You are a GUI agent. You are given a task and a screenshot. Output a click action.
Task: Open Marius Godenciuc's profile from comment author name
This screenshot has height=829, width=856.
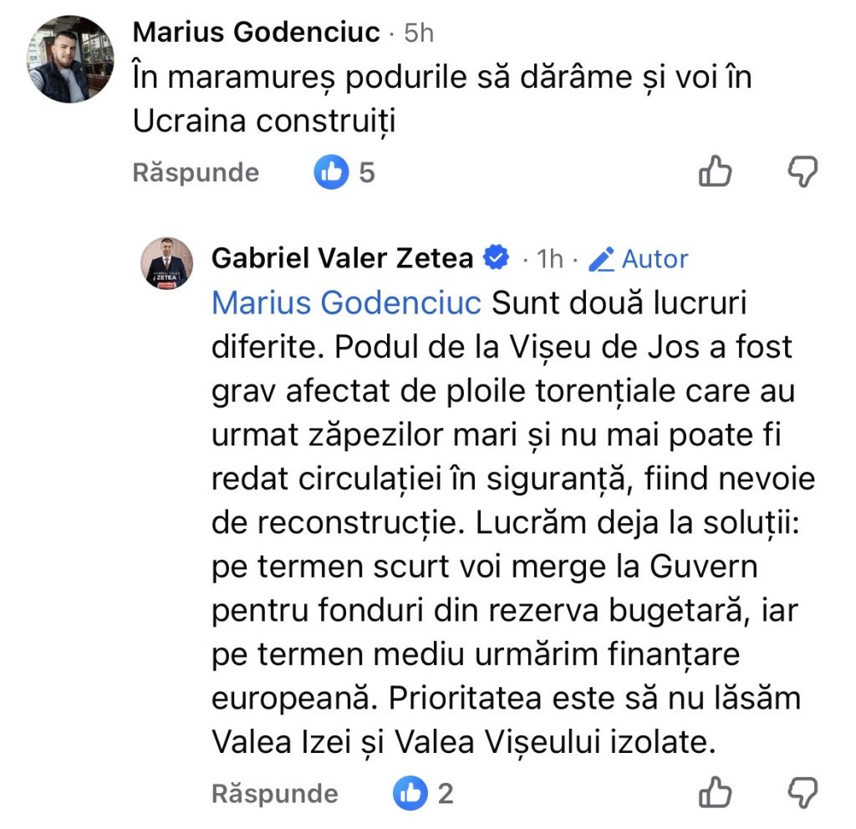coord(257,32)
